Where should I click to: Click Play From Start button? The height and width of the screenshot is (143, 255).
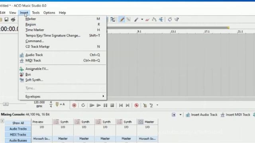pyautogui.click(x=92, y=105)
